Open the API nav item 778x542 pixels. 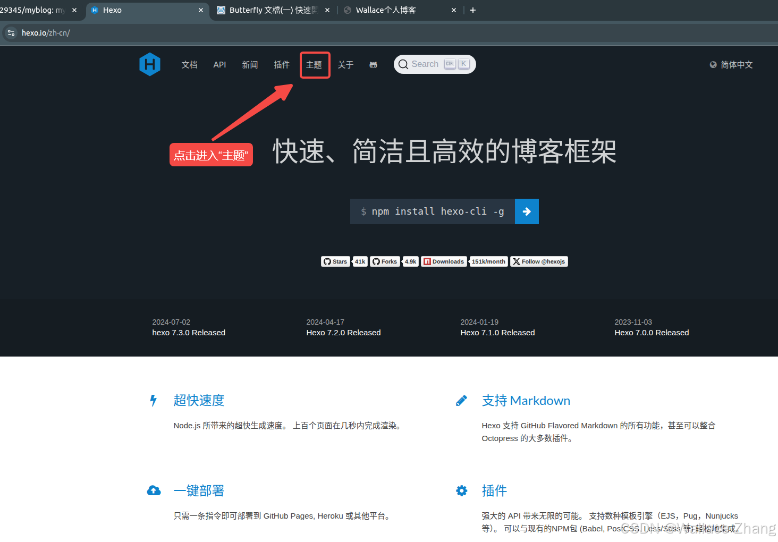click(219, 65)
